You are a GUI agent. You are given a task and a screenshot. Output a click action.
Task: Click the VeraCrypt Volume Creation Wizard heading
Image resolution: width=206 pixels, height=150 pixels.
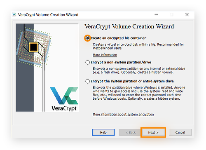(x=129, y=26)
